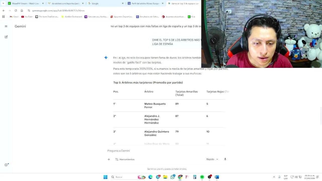The height and width of the screenshot is (181, 322).
Task: Switch to Perfil del árbitro Mateo Busquets tab
Action: click(146, 4)
